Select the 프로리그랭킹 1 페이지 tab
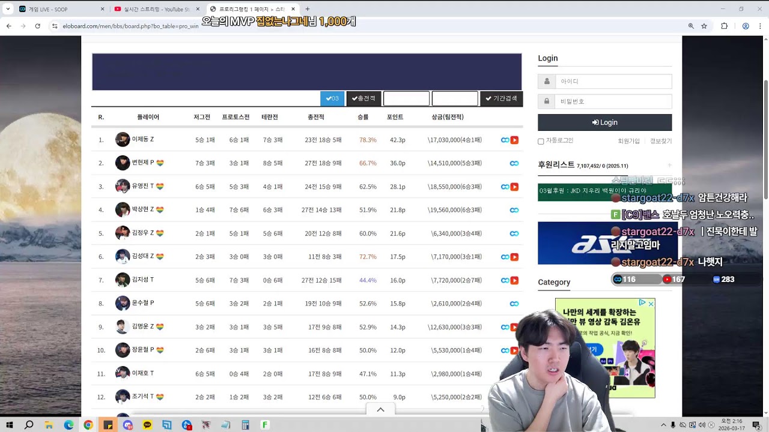 tap(252, 9)
